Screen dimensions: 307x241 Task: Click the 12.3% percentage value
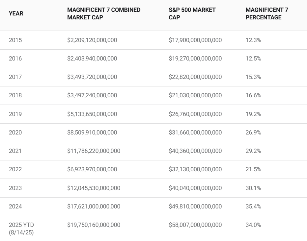pos(253,40)
